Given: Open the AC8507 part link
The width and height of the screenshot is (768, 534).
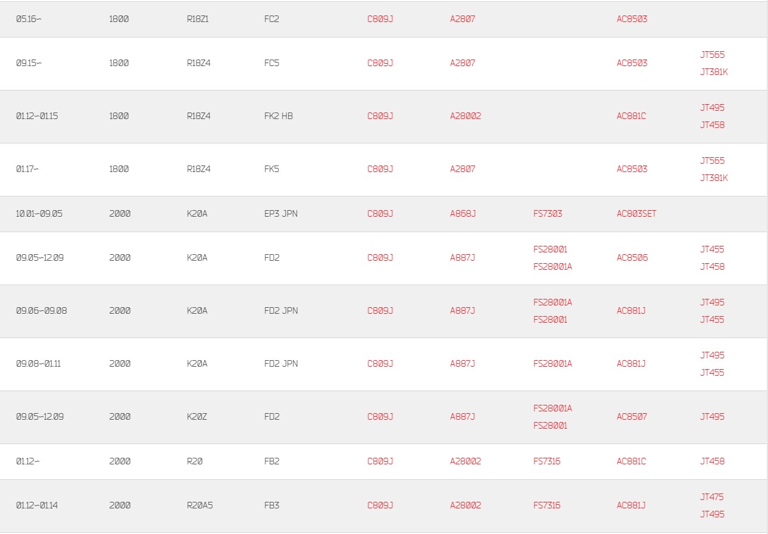Looking at the screenshot, I should (x=632, y=417).
